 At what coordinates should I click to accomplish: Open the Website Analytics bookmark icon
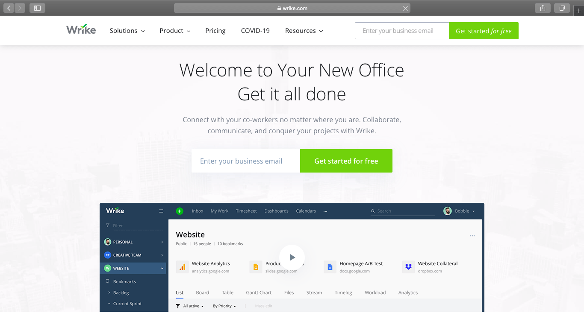pyautogui.click(x=182, y=267)
